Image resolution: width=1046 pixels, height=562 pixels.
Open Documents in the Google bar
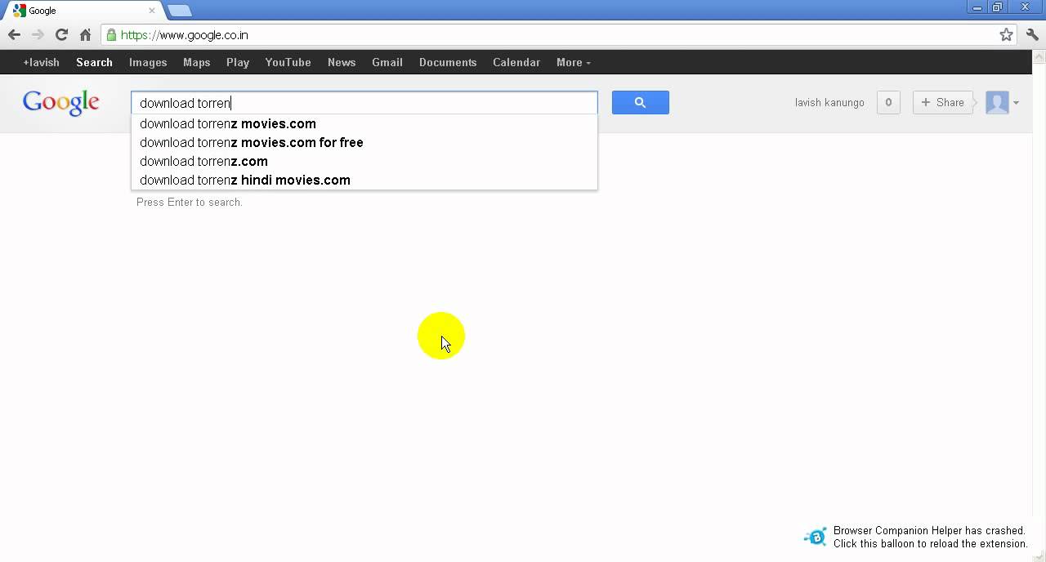[x=448, y=62]
